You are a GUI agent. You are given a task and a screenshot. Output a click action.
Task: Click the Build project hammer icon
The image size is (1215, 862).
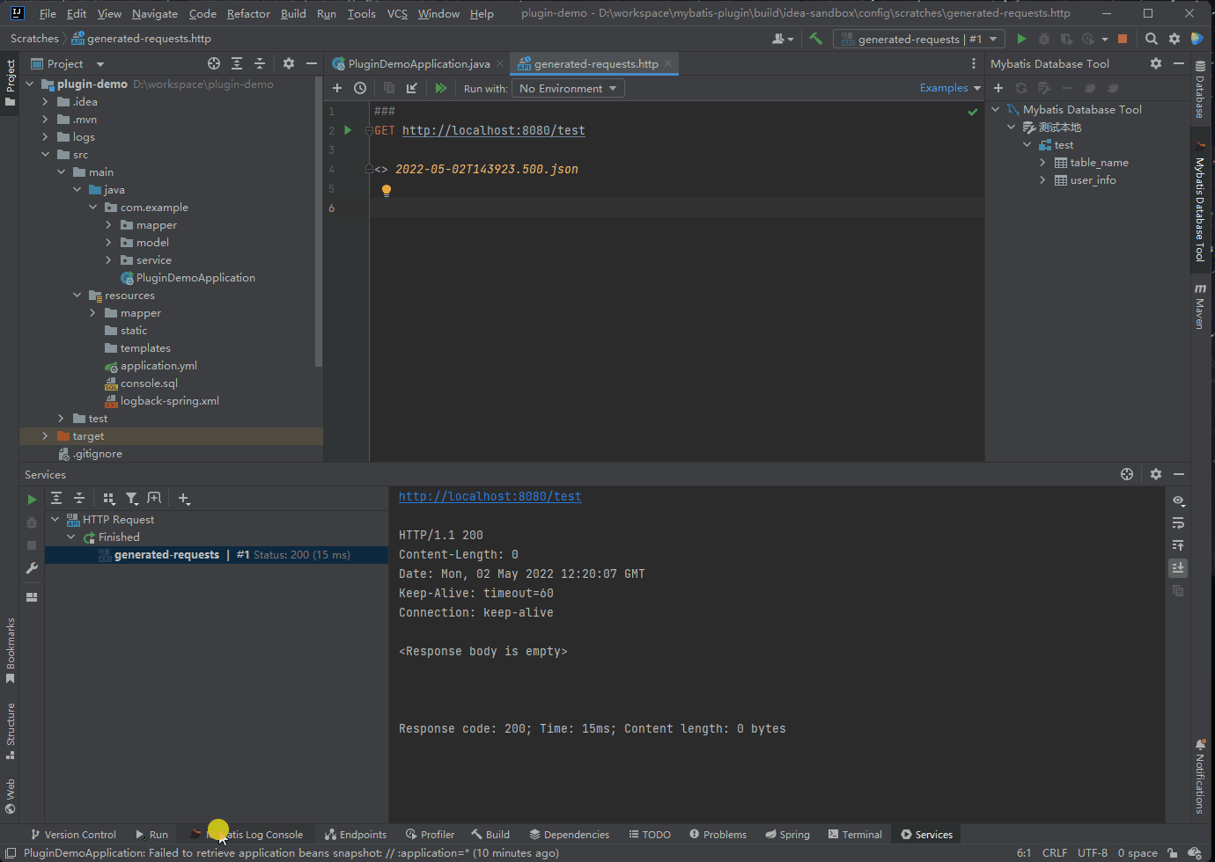click(815, 39)
